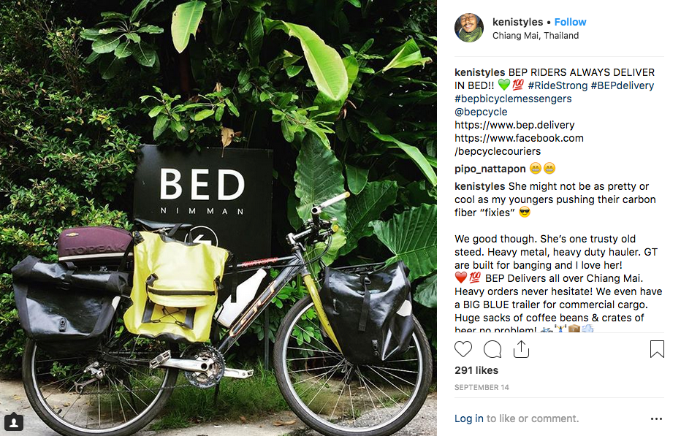Open the comment speech bubble icon
This screenshot has height=436, width=681.
492,349
